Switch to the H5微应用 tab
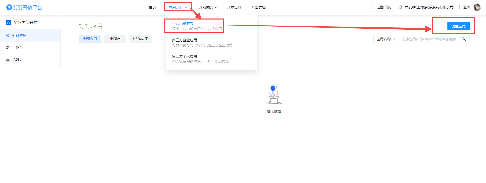This screenshot has height=183, width=486. coord(141,39)
